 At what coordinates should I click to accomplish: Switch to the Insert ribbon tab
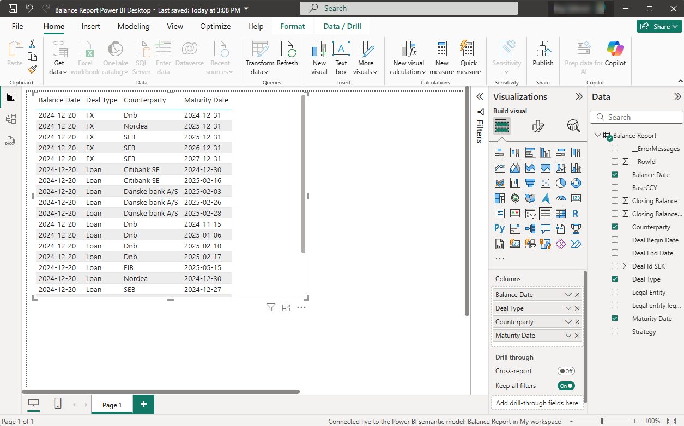(91, 26)
